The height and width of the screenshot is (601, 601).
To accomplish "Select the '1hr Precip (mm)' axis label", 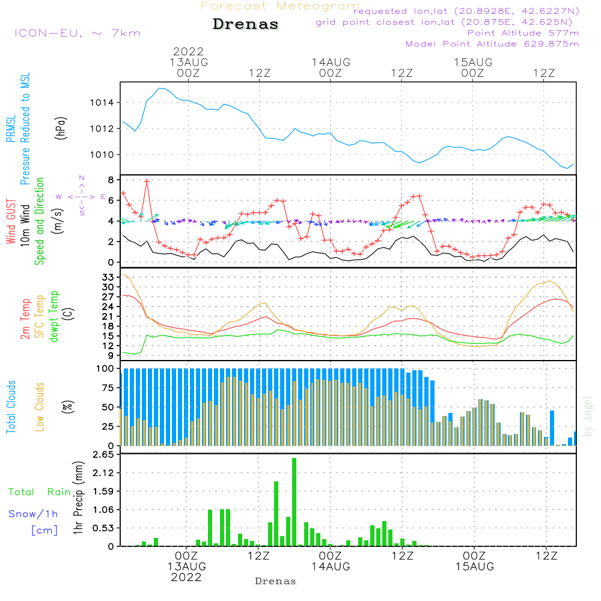I will tap(78, 498).
